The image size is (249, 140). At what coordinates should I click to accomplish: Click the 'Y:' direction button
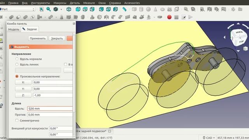pyautogui.click(x=23, y=89)
